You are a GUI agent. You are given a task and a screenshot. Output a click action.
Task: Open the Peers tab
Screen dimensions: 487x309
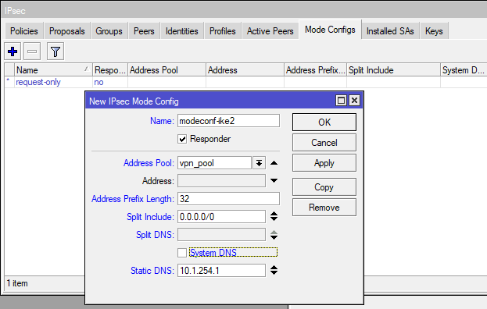tap(144, 31)
